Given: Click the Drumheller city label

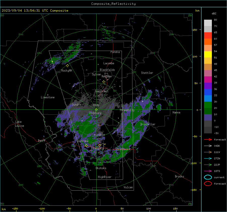Looking at the screenshot, I should pos(148,124).
